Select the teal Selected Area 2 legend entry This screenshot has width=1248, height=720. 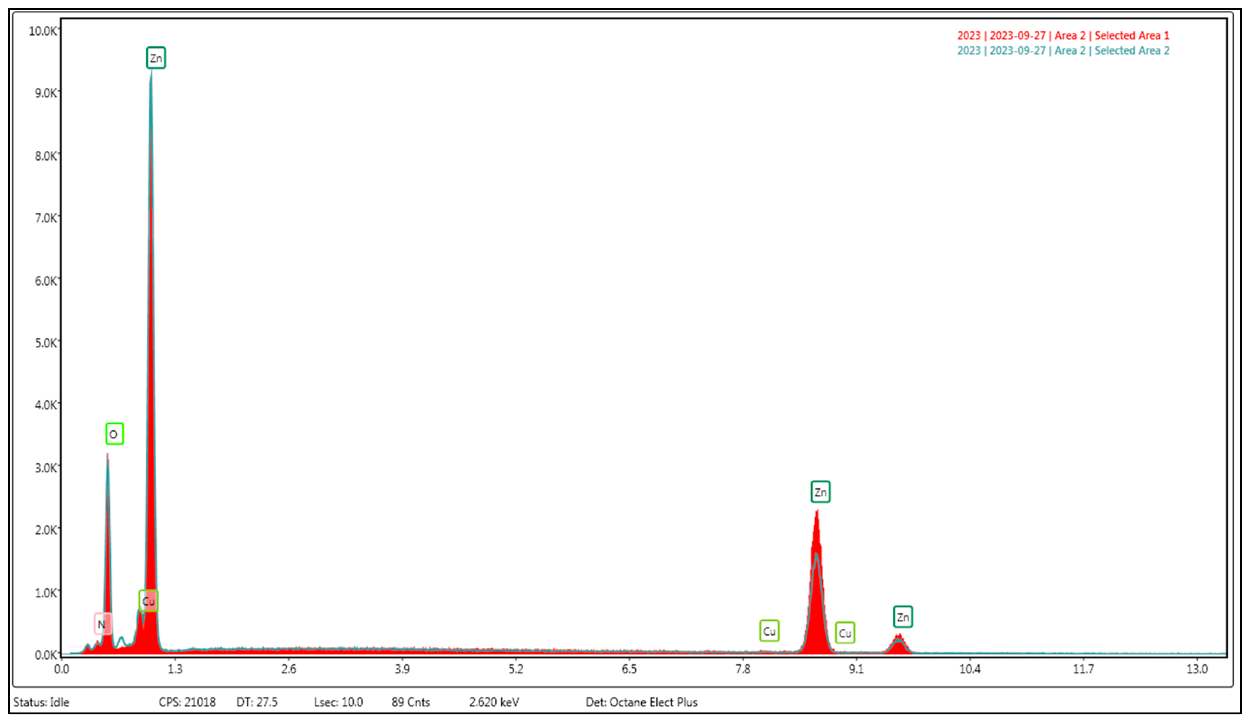(x=1063, y=50)
